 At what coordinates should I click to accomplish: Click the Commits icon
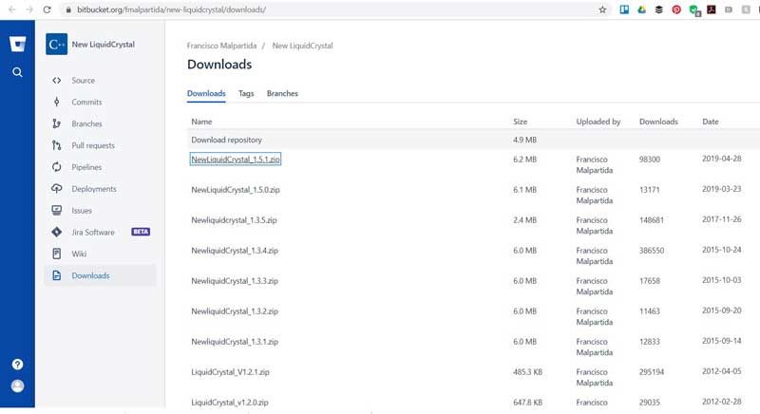pos(57,102)
